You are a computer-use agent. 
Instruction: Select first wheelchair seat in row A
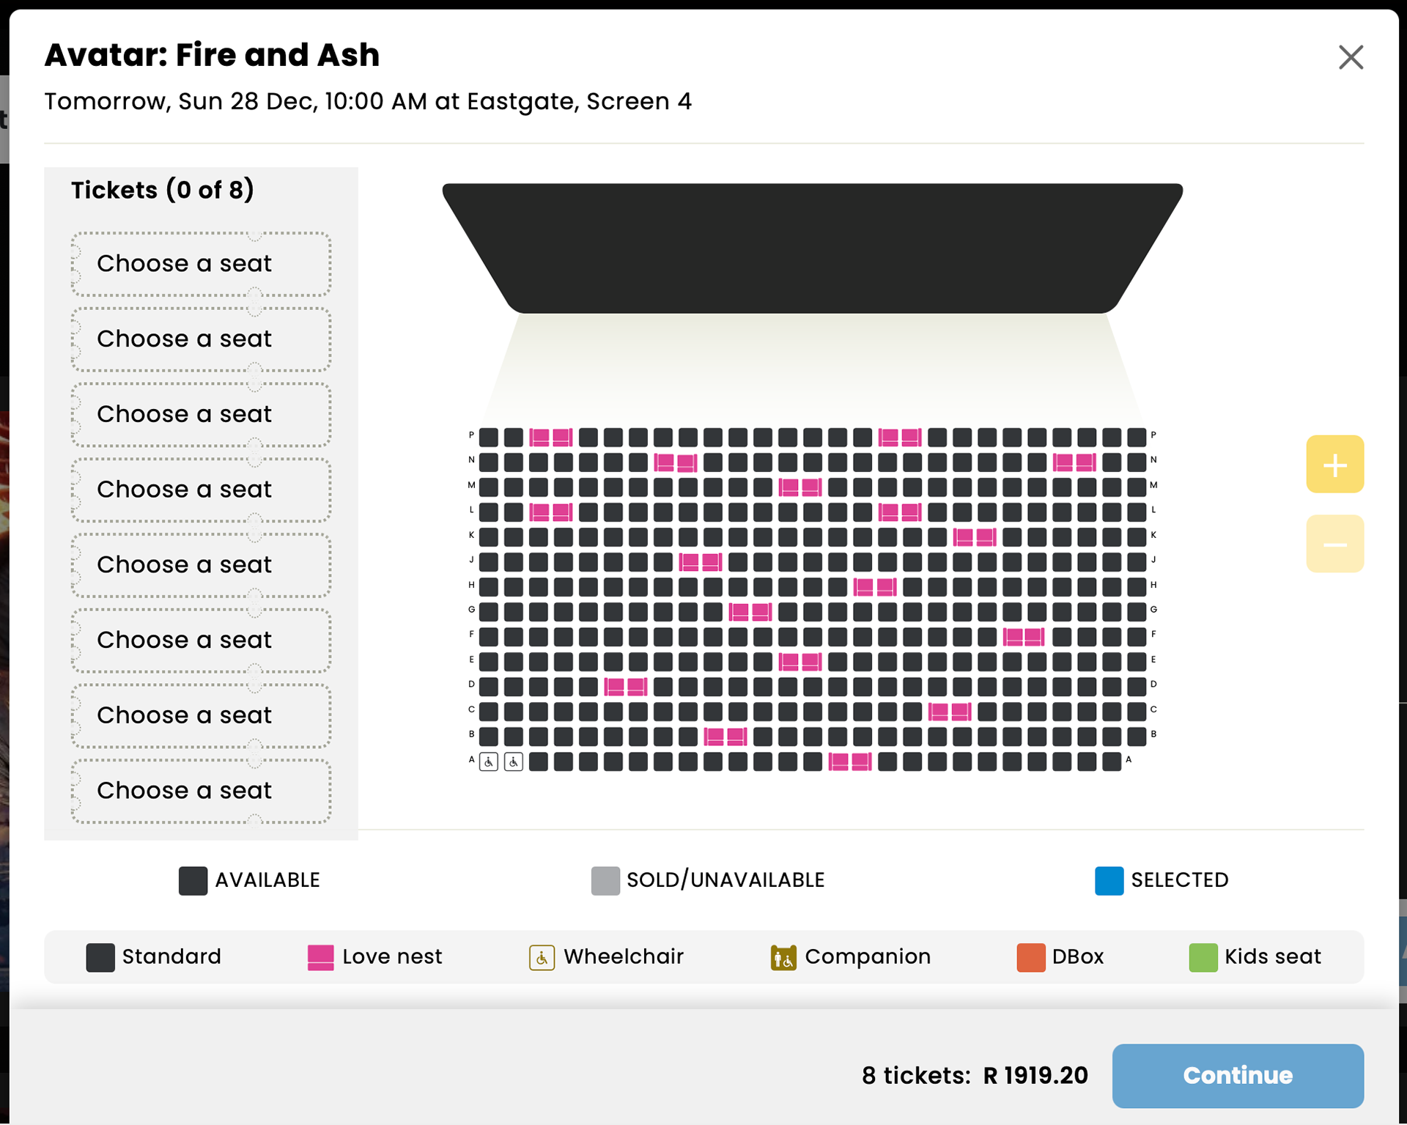(489, 762)
